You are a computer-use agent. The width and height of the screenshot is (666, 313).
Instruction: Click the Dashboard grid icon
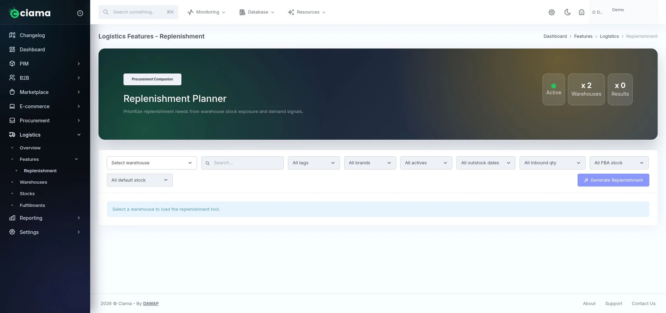click(12, 50)
